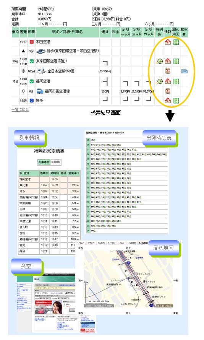Click 駅名／路線・列車名 column header

[67, 32]
